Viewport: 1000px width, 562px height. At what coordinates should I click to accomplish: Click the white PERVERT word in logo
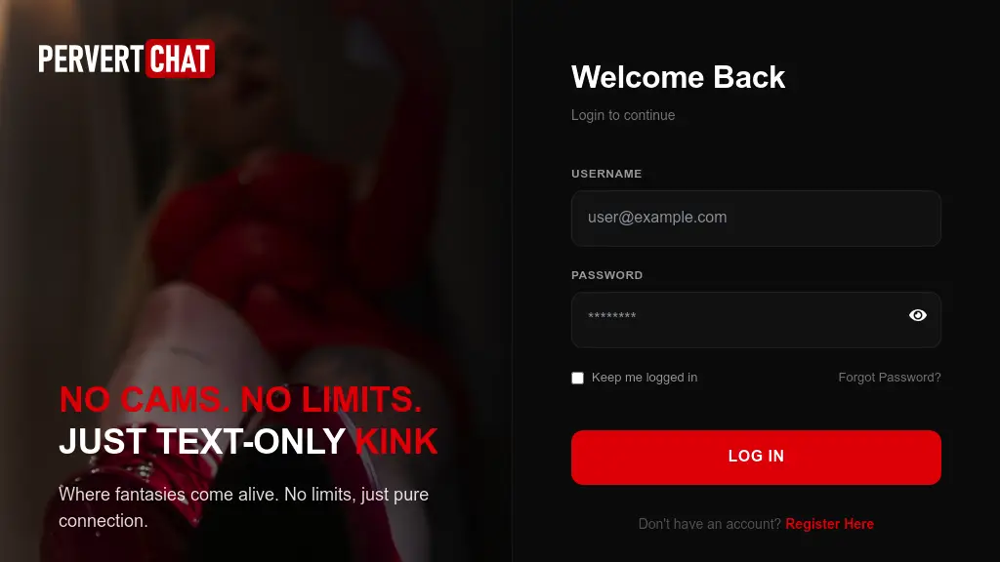91,59
